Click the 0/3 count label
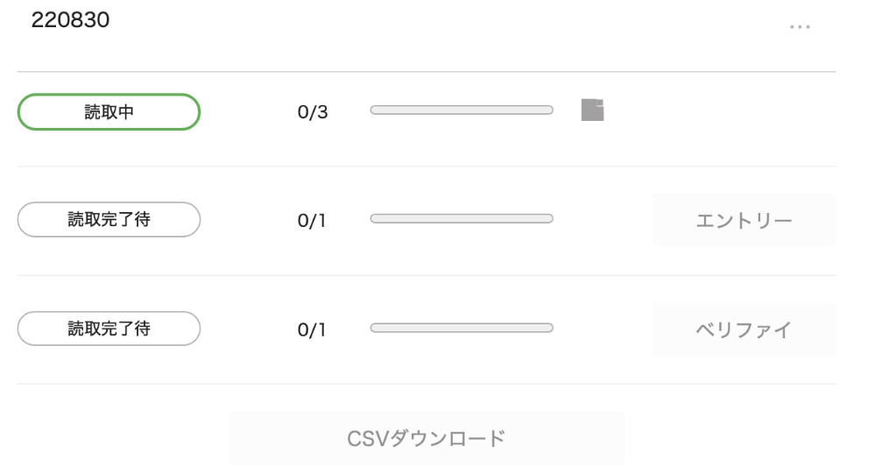This screenshot has height=475, width=874. (x=312, y=112)
